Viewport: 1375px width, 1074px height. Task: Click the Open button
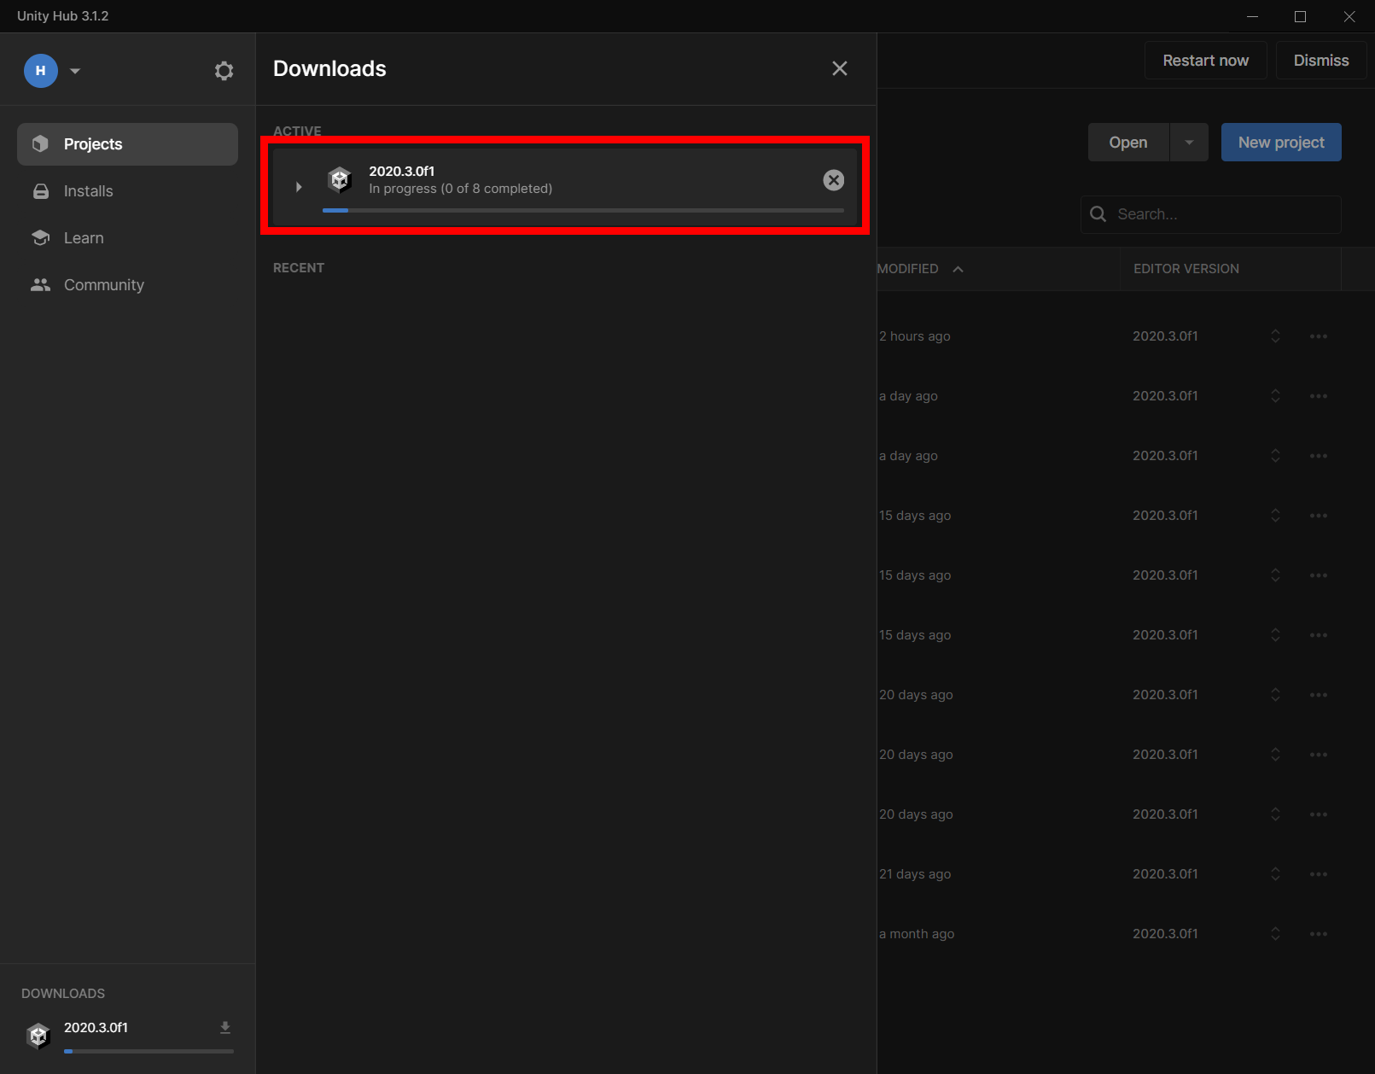pos(1127,143)
